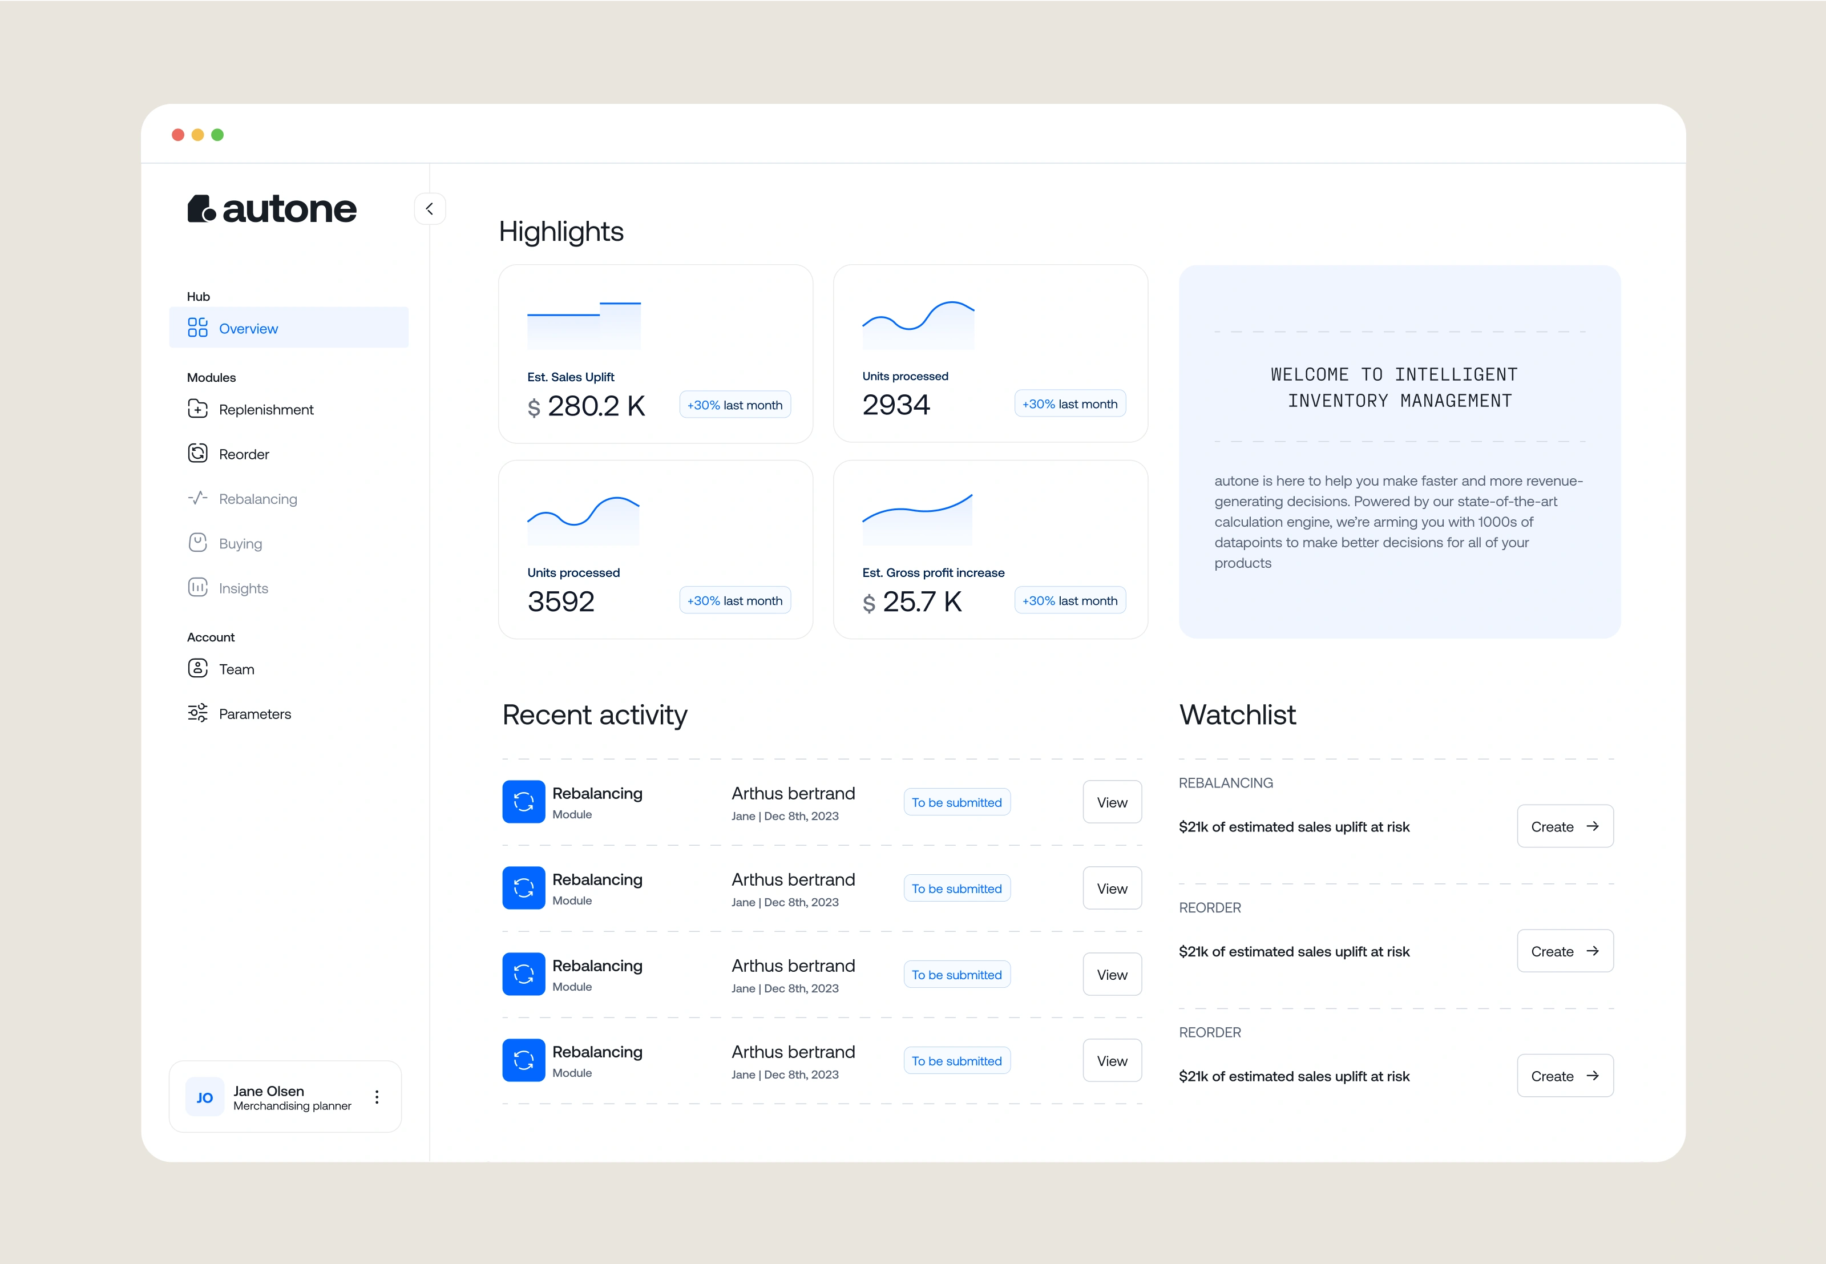This screenshot has width=1826, height=1264.
Task: Click +30% badge on Gross profit card
Action: (1070, 600)
